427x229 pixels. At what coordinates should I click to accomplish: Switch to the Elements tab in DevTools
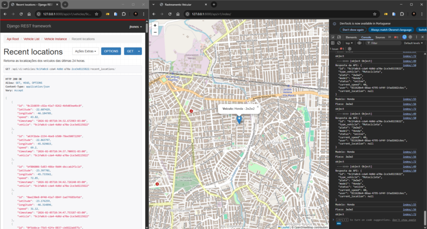pos(351,37)
